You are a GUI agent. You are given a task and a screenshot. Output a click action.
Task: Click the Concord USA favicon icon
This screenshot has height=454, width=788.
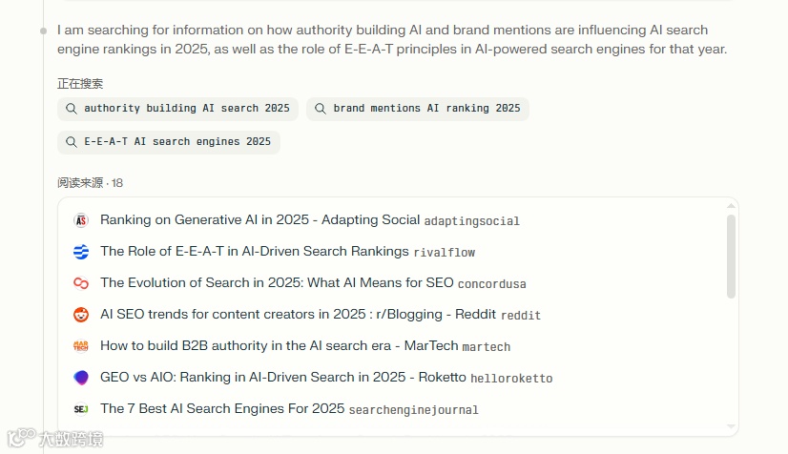point(81,283)
